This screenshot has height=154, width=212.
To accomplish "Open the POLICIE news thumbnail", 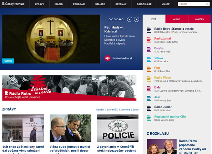I will [118, 128].
